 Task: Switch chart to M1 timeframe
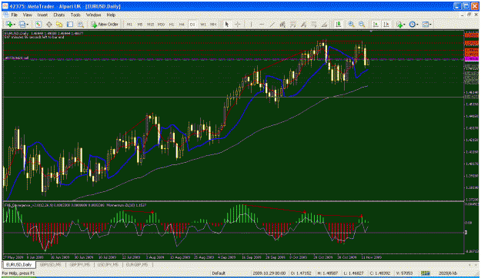point(129,24)
